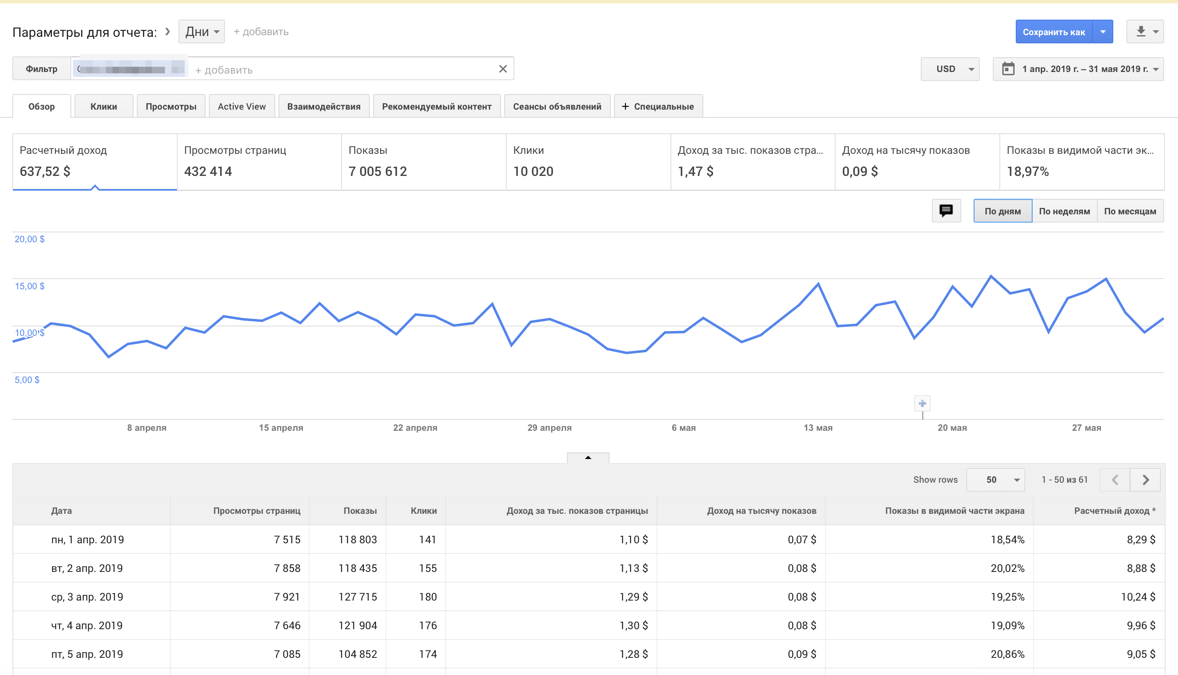Select По дням chart grouping
This screenshot has width=1178, height=675.
coord(1003,211)
